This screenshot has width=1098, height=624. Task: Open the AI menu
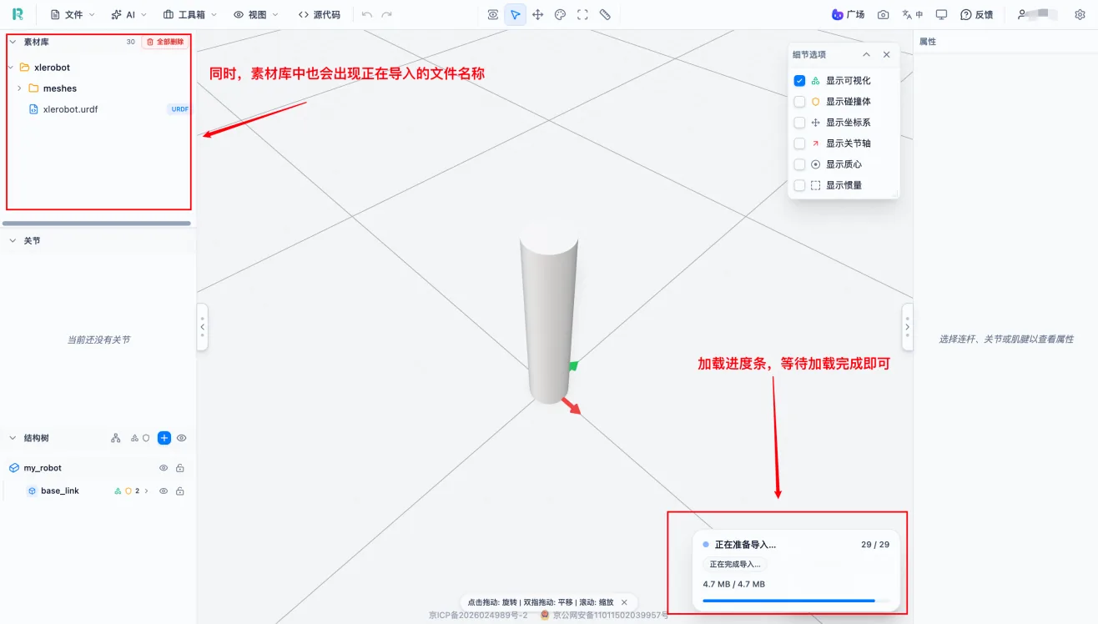pos(128,14)
